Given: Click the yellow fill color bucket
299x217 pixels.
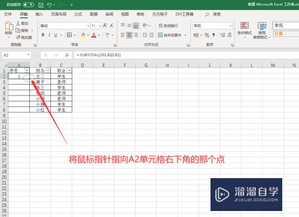Looking at the screenshot, I should [83, 35].
